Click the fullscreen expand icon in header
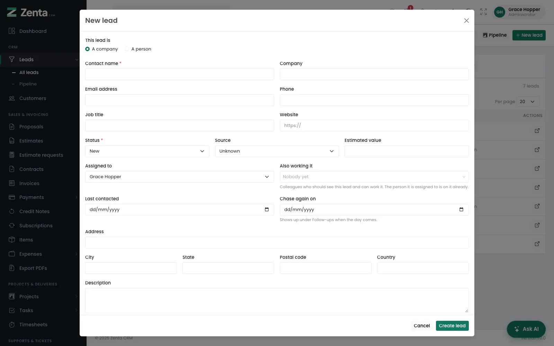554x346 pixels. pyautogui.click(x=484, y=12)
